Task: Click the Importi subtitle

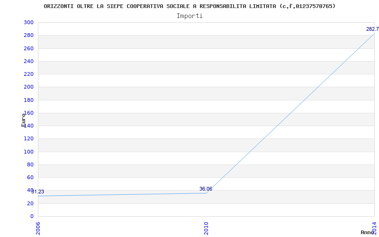Action: pyautogui.click(x=189, y=16)
